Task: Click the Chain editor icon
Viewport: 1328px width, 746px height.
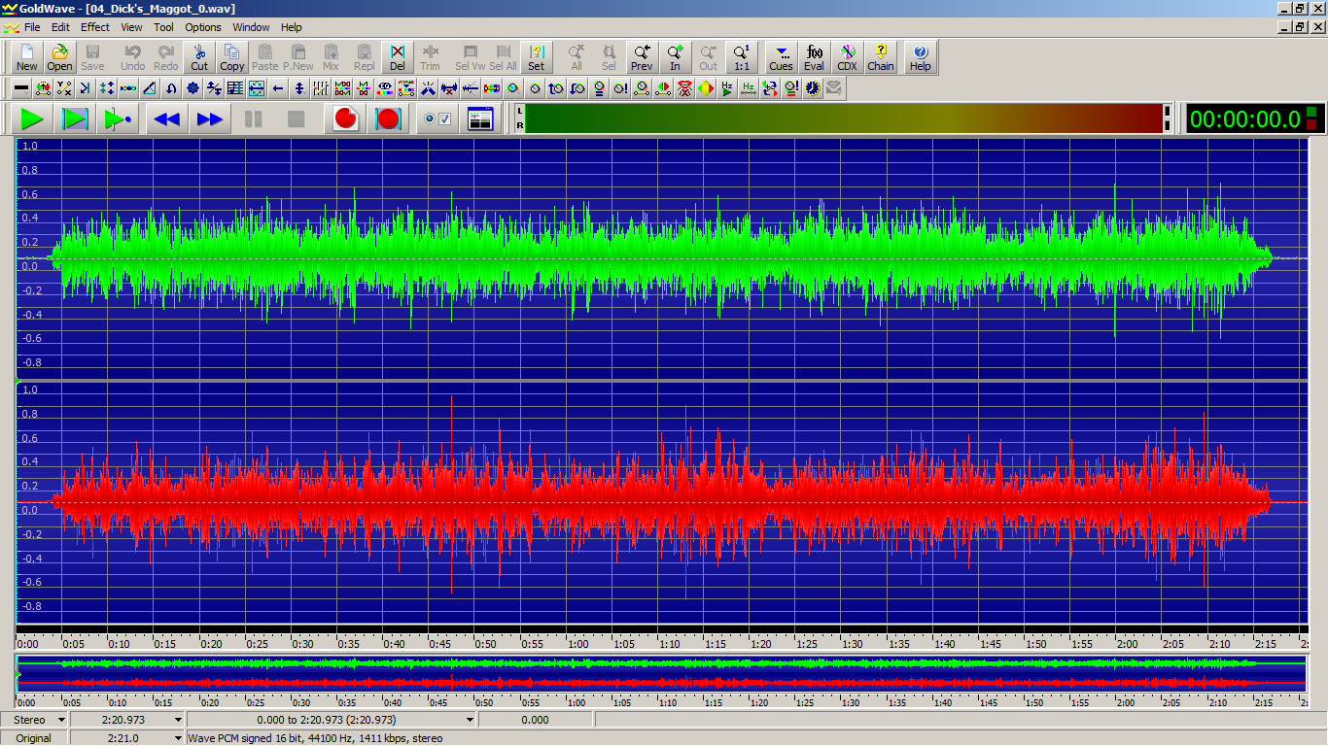Action: (880, 57)
